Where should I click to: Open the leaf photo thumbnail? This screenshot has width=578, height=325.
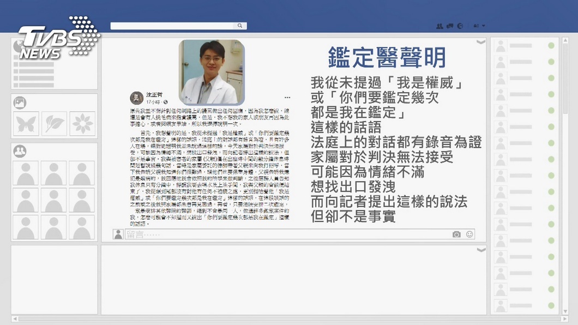point(54,123)
